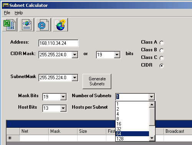192x145 pixels.
Task: Expand the SubnetMask dropdown arrow
Action: [75, 78]
